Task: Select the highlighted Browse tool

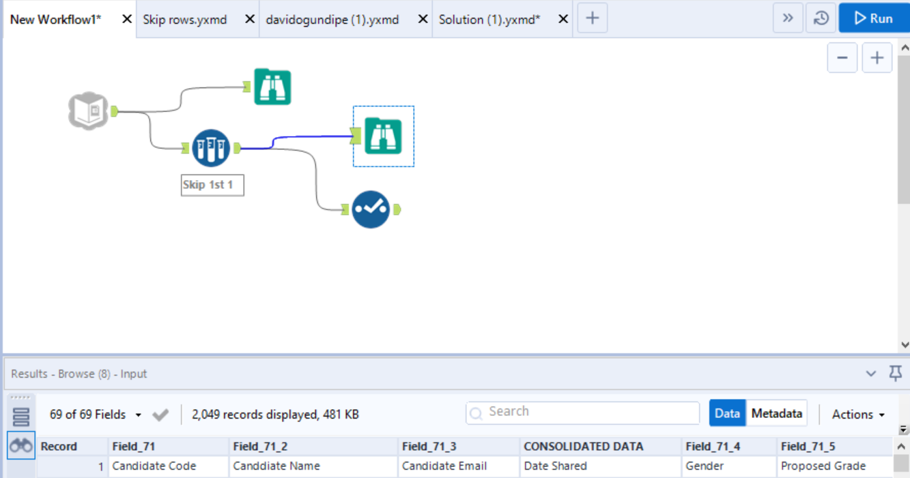Action: tap(383, 136)
